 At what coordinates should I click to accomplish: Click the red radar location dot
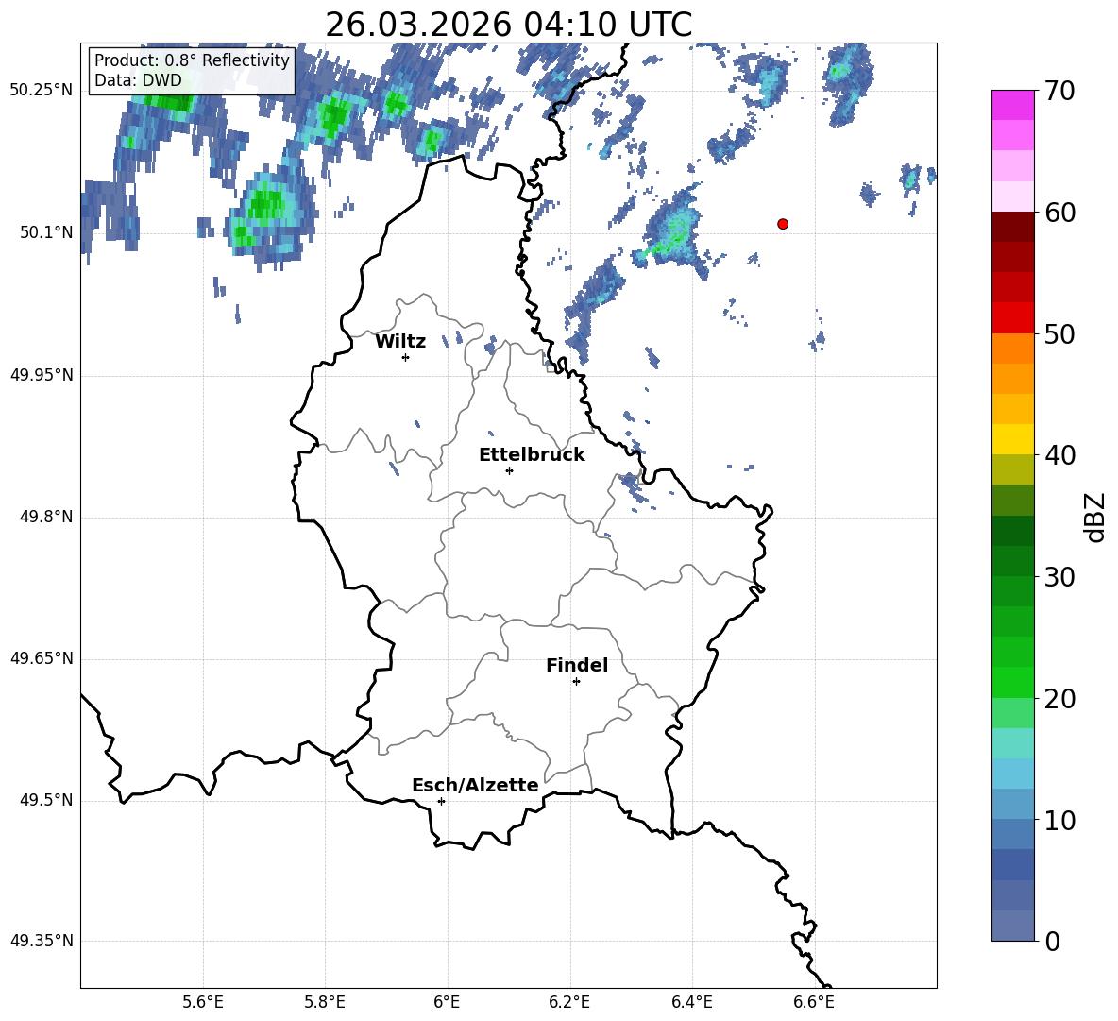pyautogui.click(x=782, y=224)
